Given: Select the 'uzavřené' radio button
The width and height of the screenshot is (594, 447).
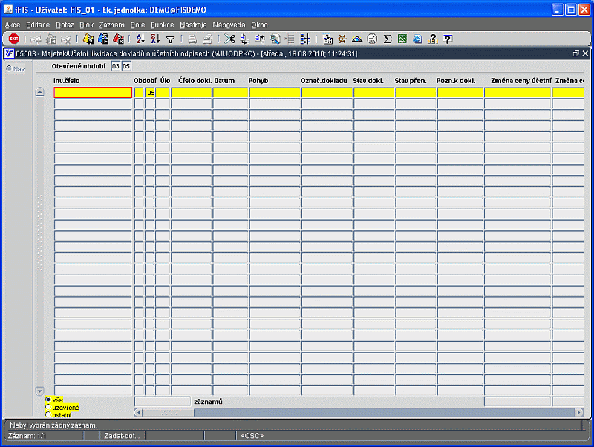Looking at the screenshot, I should pos(48,407).
